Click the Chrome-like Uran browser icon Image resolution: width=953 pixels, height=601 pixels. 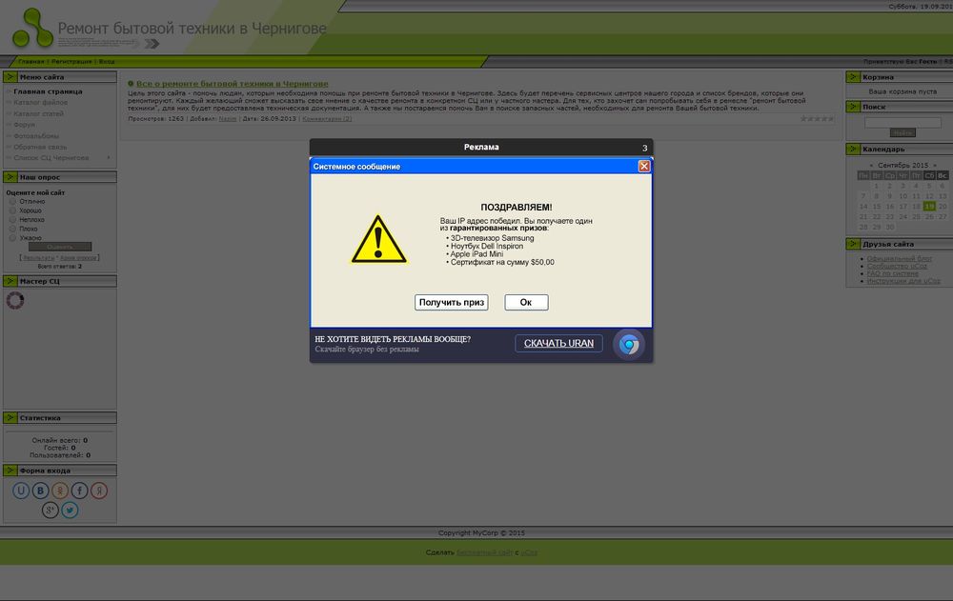[628, 345]
